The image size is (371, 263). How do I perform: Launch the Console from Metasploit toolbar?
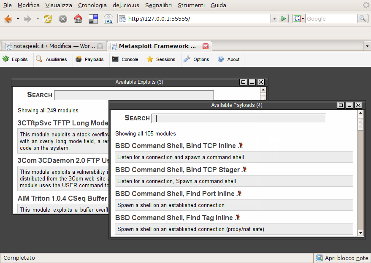coord(125,59)
